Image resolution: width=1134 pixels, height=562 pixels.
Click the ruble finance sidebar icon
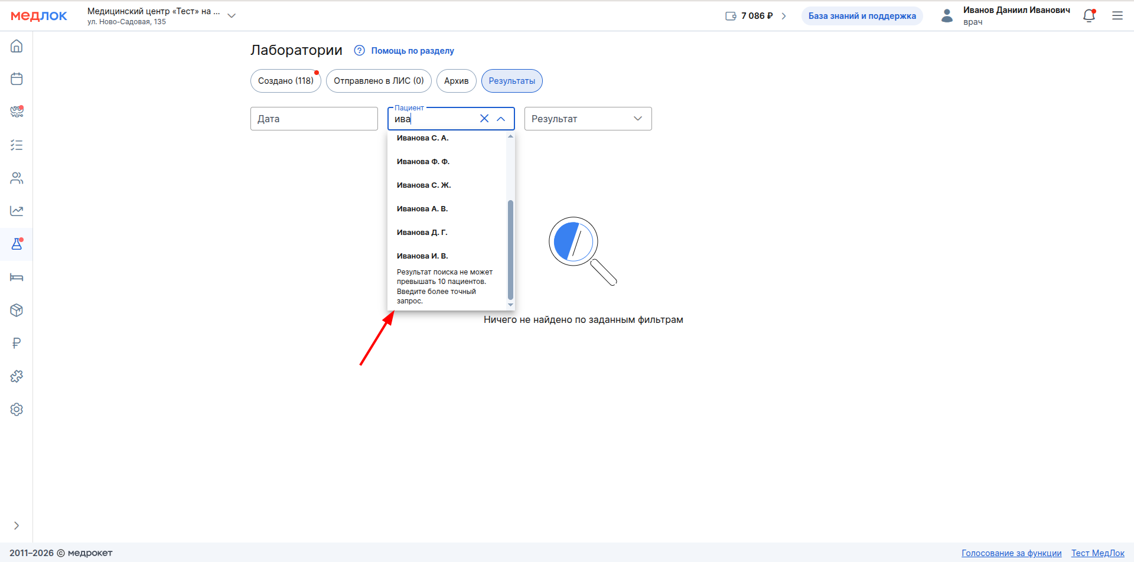[x=17, y=343]
